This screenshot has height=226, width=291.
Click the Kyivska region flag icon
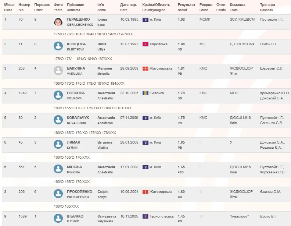point(145,93)
